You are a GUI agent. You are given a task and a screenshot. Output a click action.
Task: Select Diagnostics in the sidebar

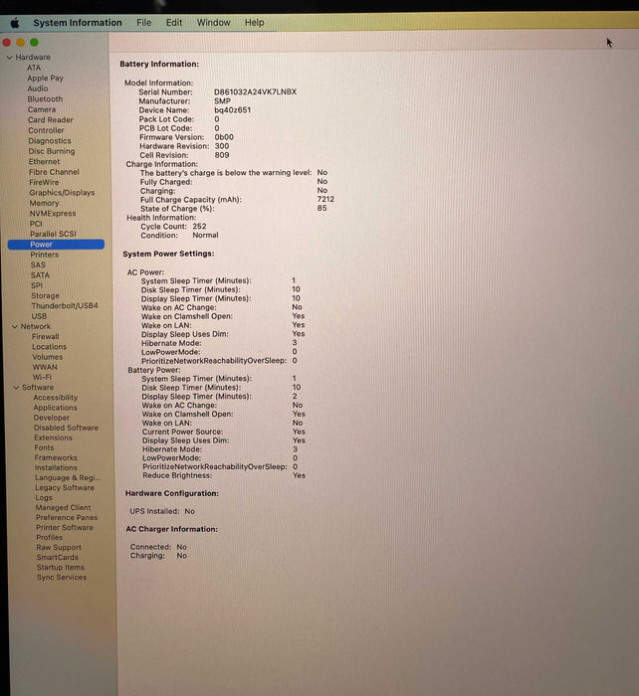[x=50, y=141]
